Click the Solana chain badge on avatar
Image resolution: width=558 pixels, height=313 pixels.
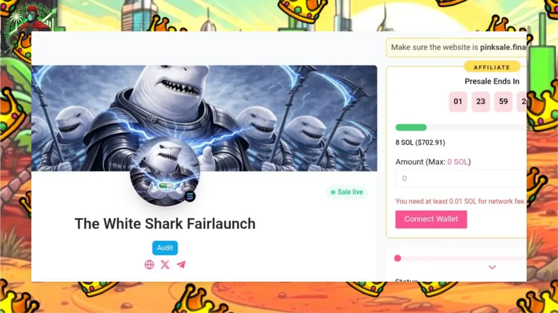(190, 196)
